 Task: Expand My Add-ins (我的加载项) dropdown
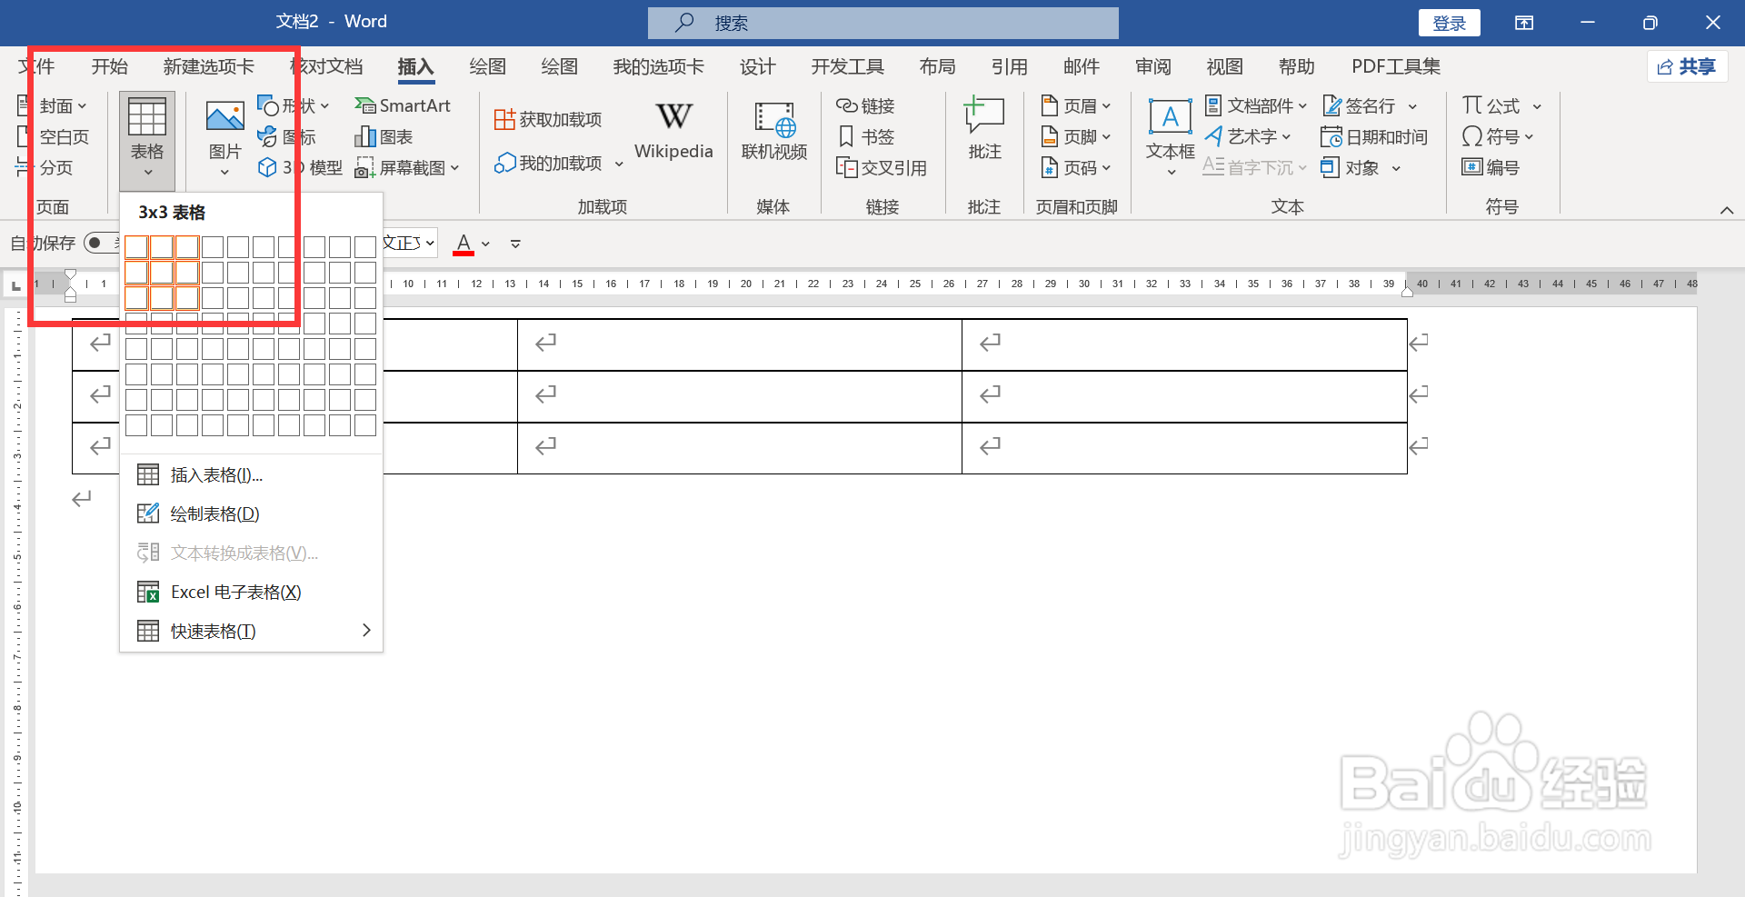coord(619,164)
